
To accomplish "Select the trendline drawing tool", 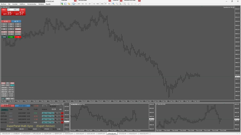I will [x=139, y=4].
